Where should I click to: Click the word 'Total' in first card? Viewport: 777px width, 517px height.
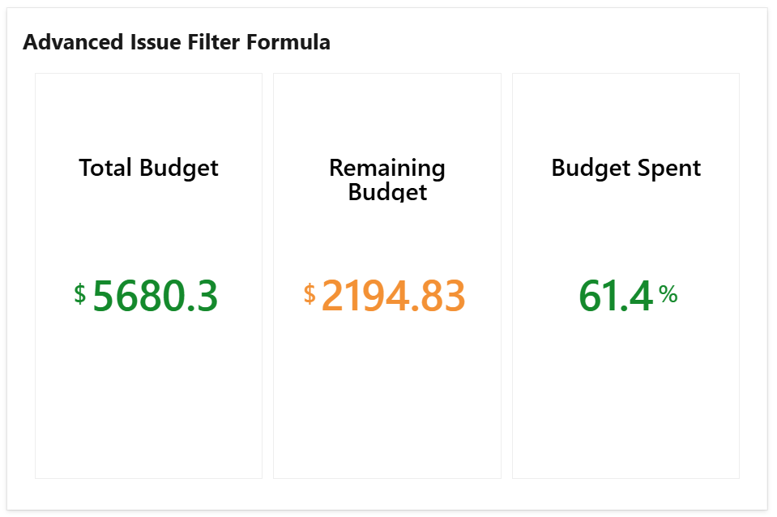click(x=106, y=168)
